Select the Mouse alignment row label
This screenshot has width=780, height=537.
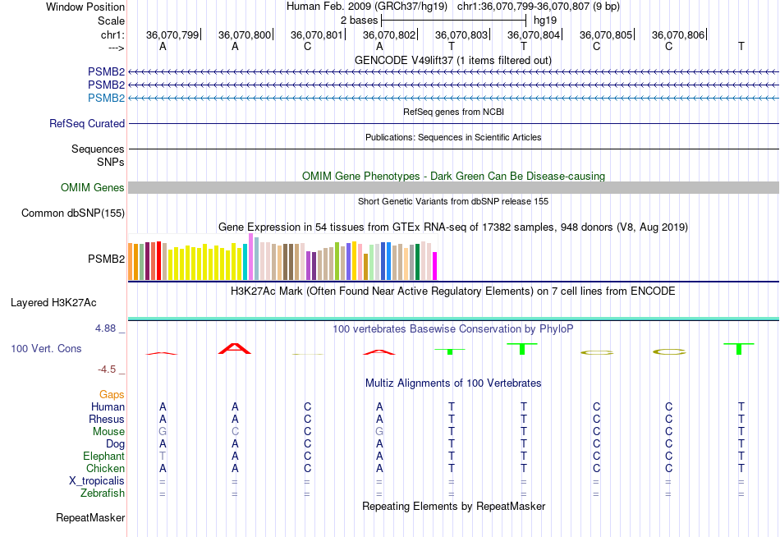[108, 432]
